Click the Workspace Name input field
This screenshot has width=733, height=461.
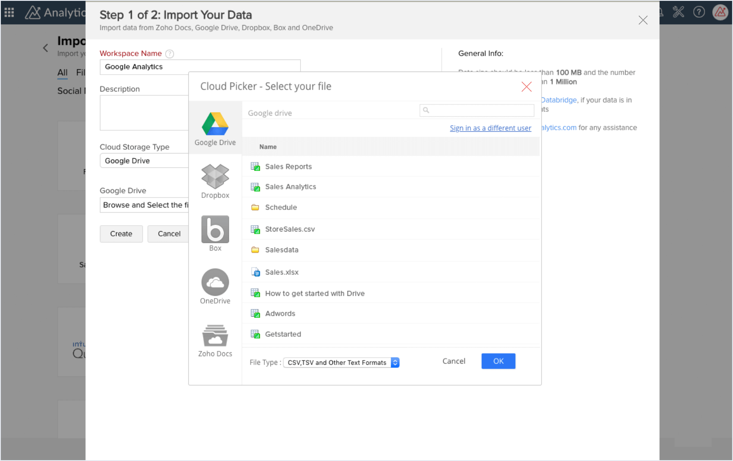click(200, 67)
